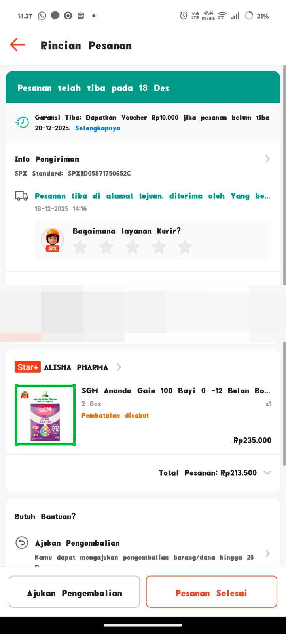Open ALISHA PHARMA store chevron
The height and width of the screenshot is (634, 286).
pos(119,367)
